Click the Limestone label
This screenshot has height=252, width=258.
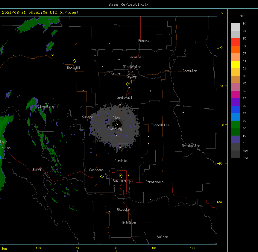(46, 107)
